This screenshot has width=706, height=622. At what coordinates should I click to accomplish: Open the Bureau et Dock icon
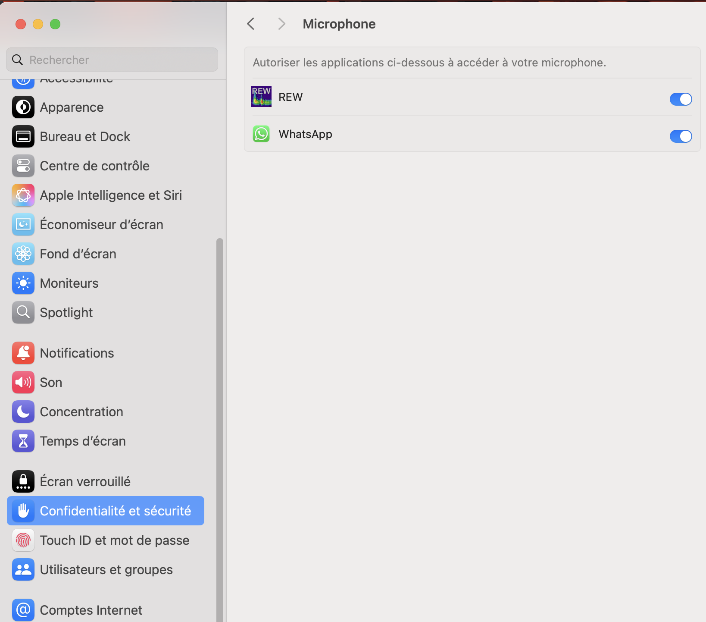coord(23,137)
